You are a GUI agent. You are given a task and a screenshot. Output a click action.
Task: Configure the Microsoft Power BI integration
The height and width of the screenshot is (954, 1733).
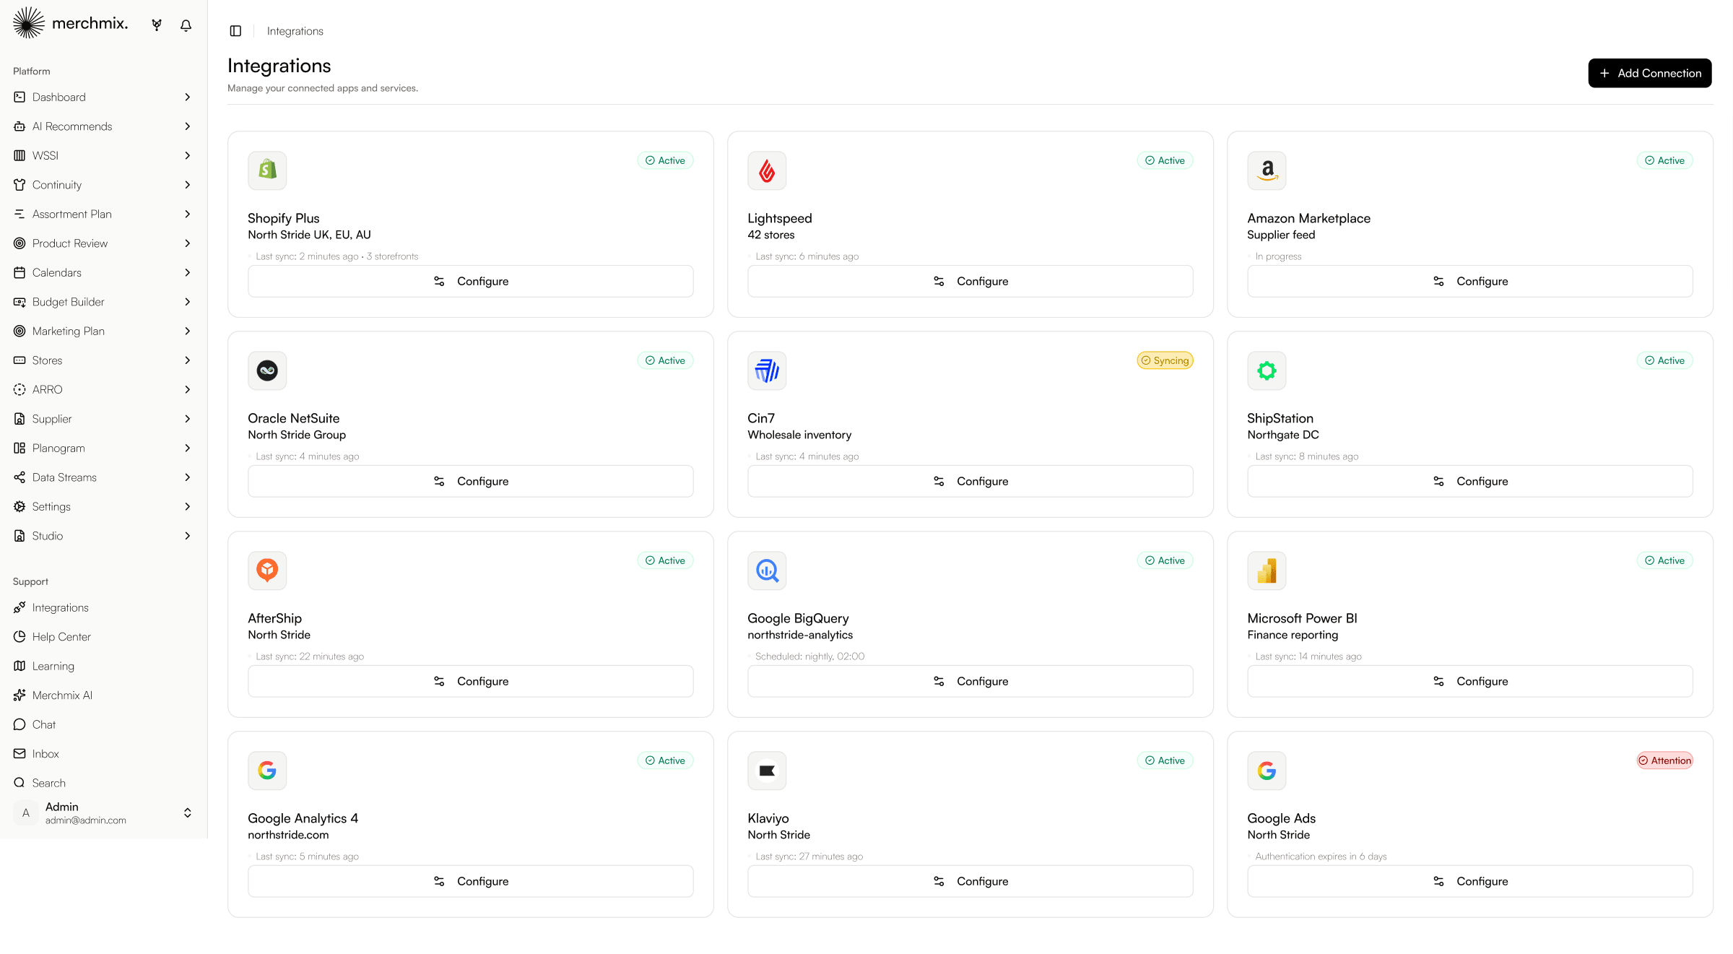click(x=1469, y=681)
